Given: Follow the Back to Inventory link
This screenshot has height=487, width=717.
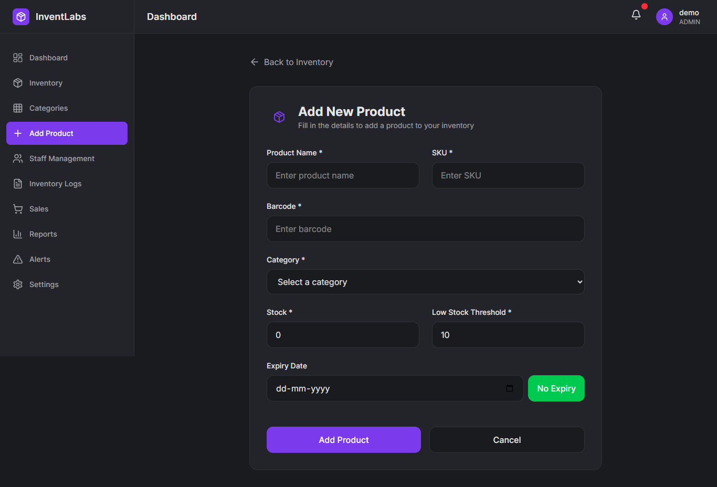Looking at the screenshot, I should click(x=298, y=62).
